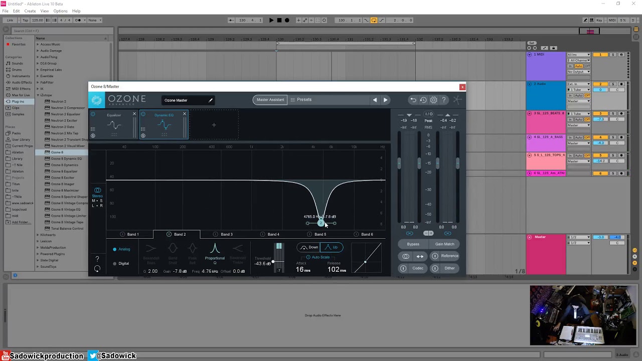Image resolution: width=642 pixels, height=361 pixels.
Task: Add a new Ozone module slot
Action: pyautogui.click(x=214, y=125)
